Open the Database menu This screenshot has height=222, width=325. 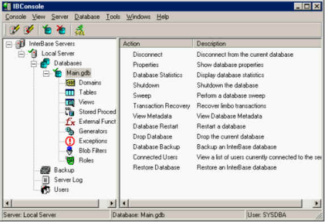click(x=87, y=17)
